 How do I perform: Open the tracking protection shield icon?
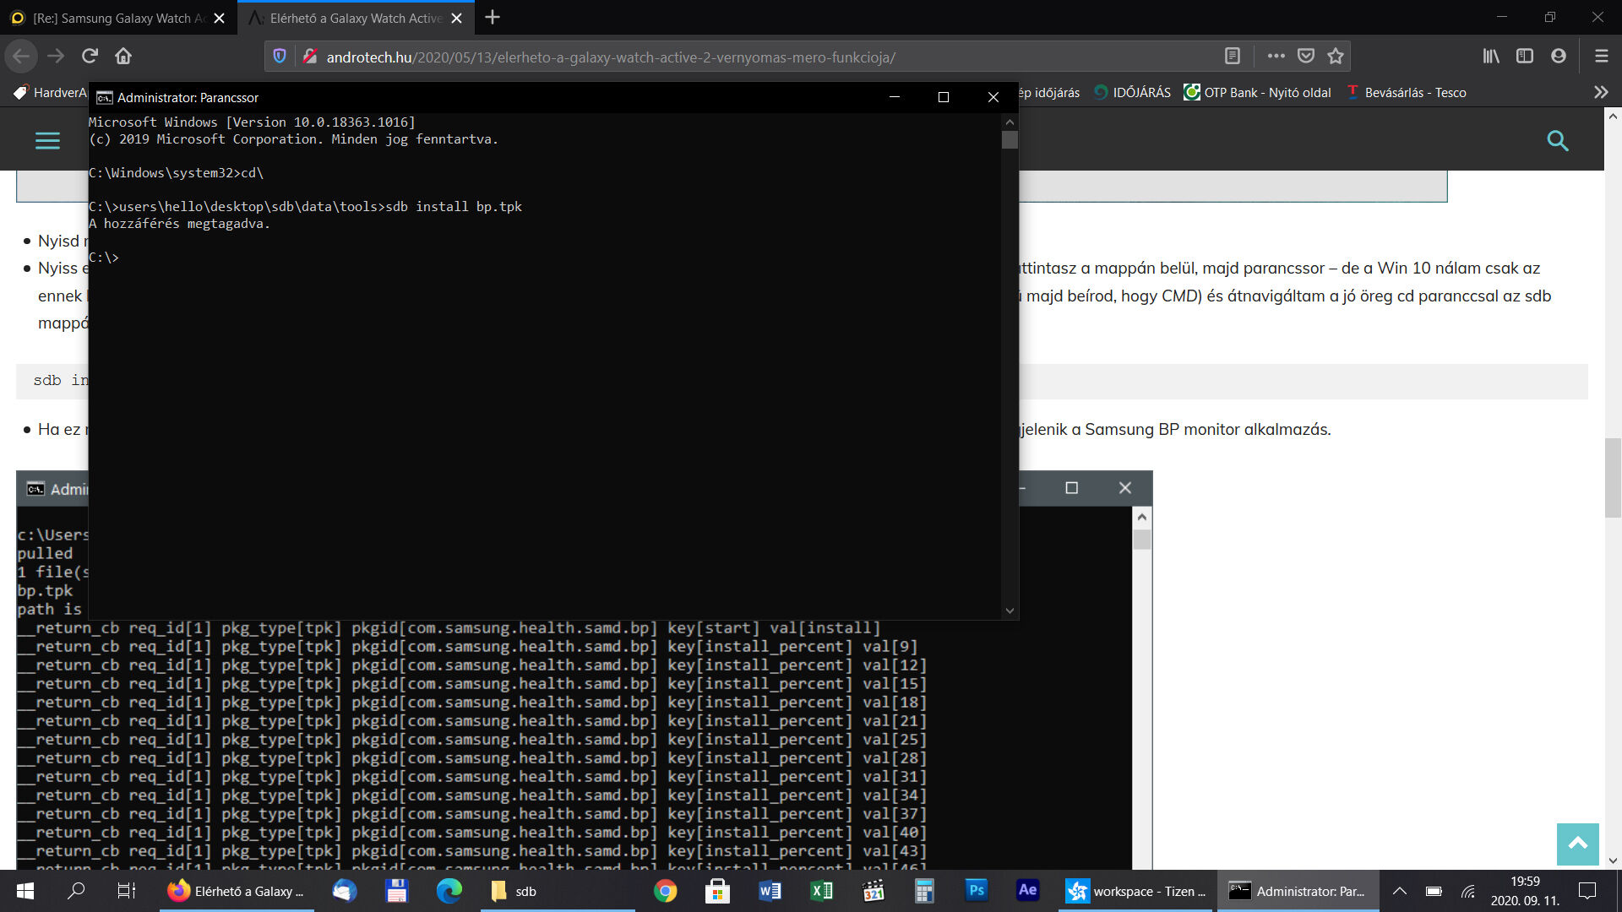pyautogui.click(x=280, y=57)
